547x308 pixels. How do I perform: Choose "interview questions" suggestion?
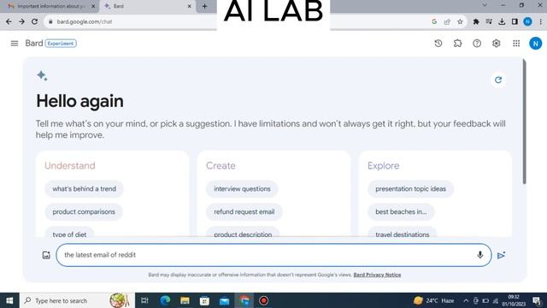[x=242, y=189]
